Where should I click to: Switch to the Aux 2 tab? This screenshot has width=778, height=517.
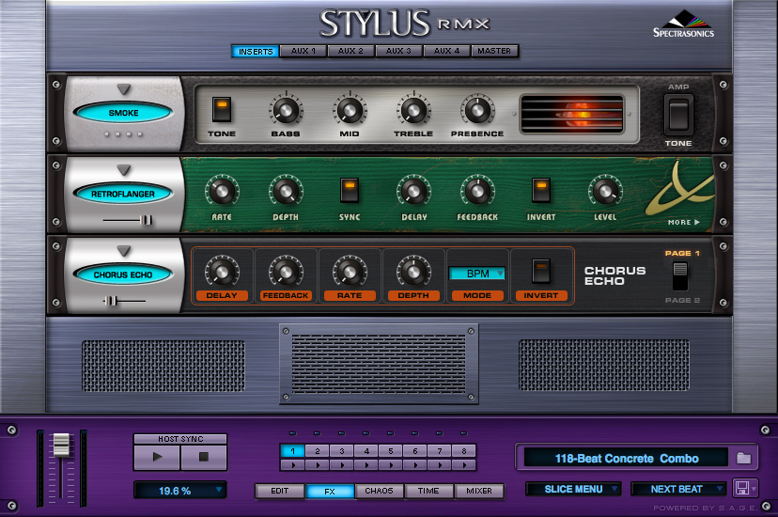(350, 51)
